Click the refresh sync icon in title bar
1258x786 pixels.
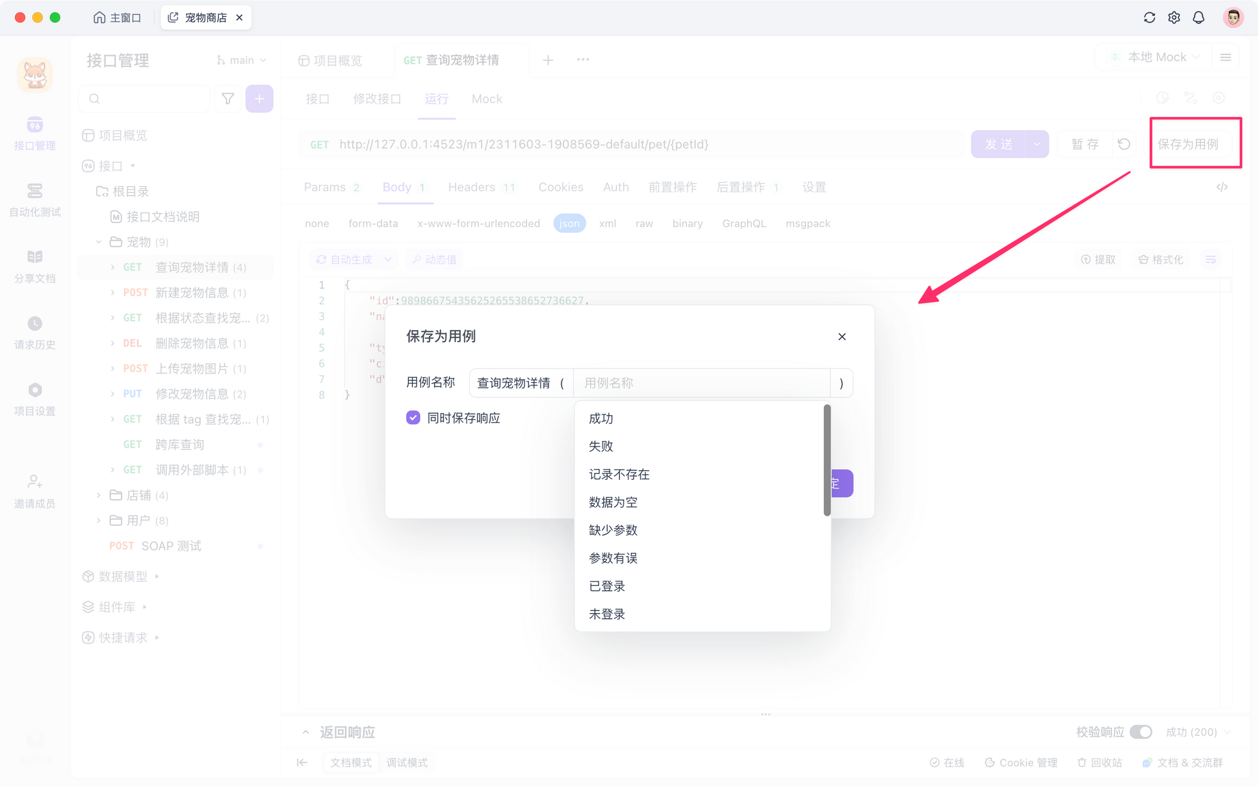[1149, 18]
